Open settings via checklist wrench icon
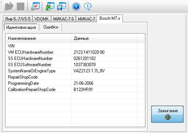Image resolution: width=188 pixels, height=133 pixels. pyautogui.click(x=35, y=6)
